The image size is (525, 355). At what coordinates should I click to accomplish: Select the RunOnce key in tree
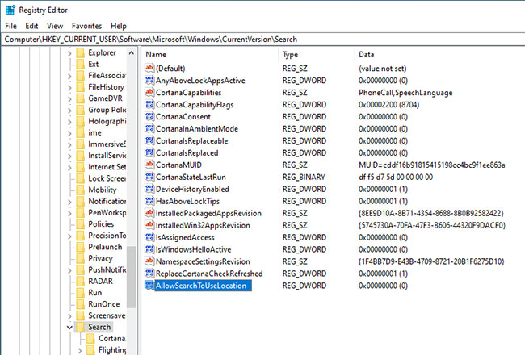click(104, 304)
